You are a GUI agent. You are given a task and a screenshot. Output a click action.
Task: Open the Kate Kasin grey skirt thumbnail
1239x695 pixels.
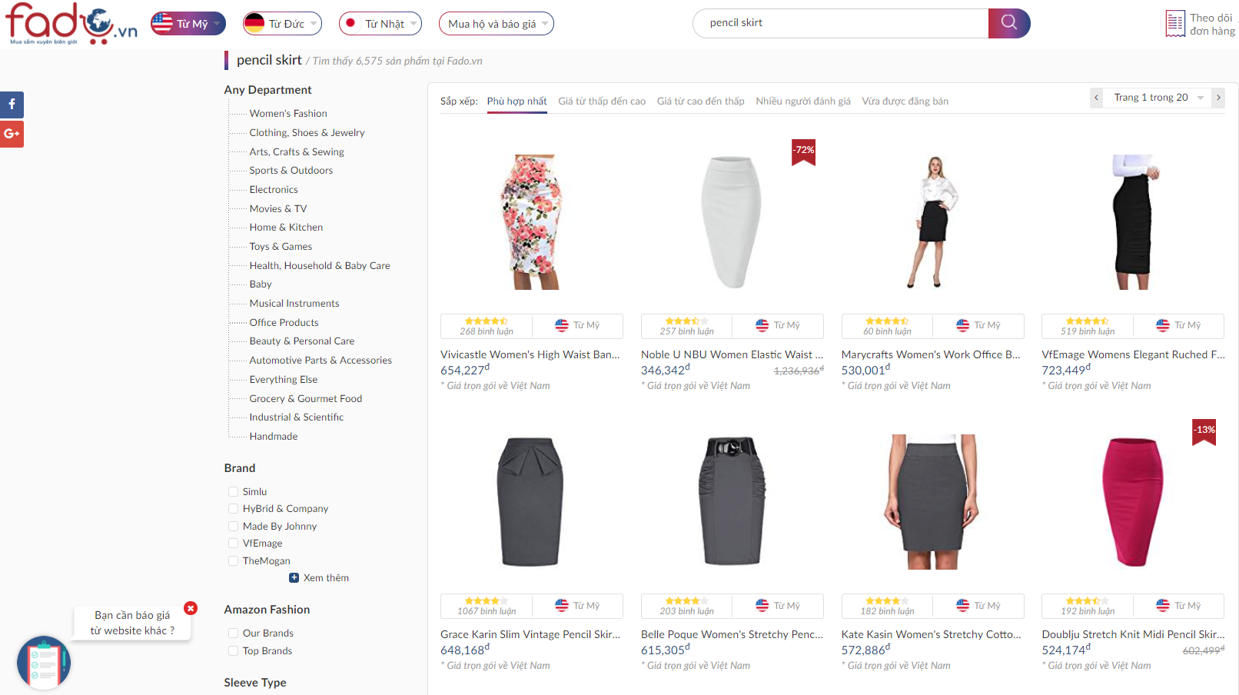pyautogui.click(x=932, y=501)
